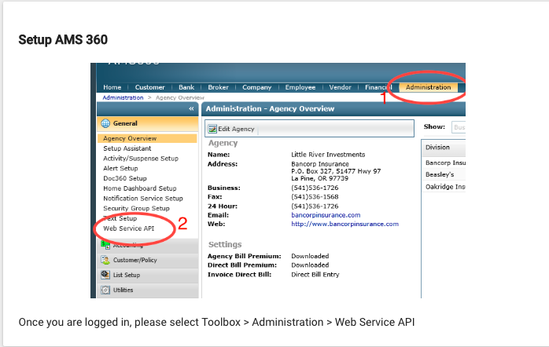Image resolution: width=549 pixels, height=347 pixels.
Task: Select Agency Overview in sidebar
Action: [147, 138]
